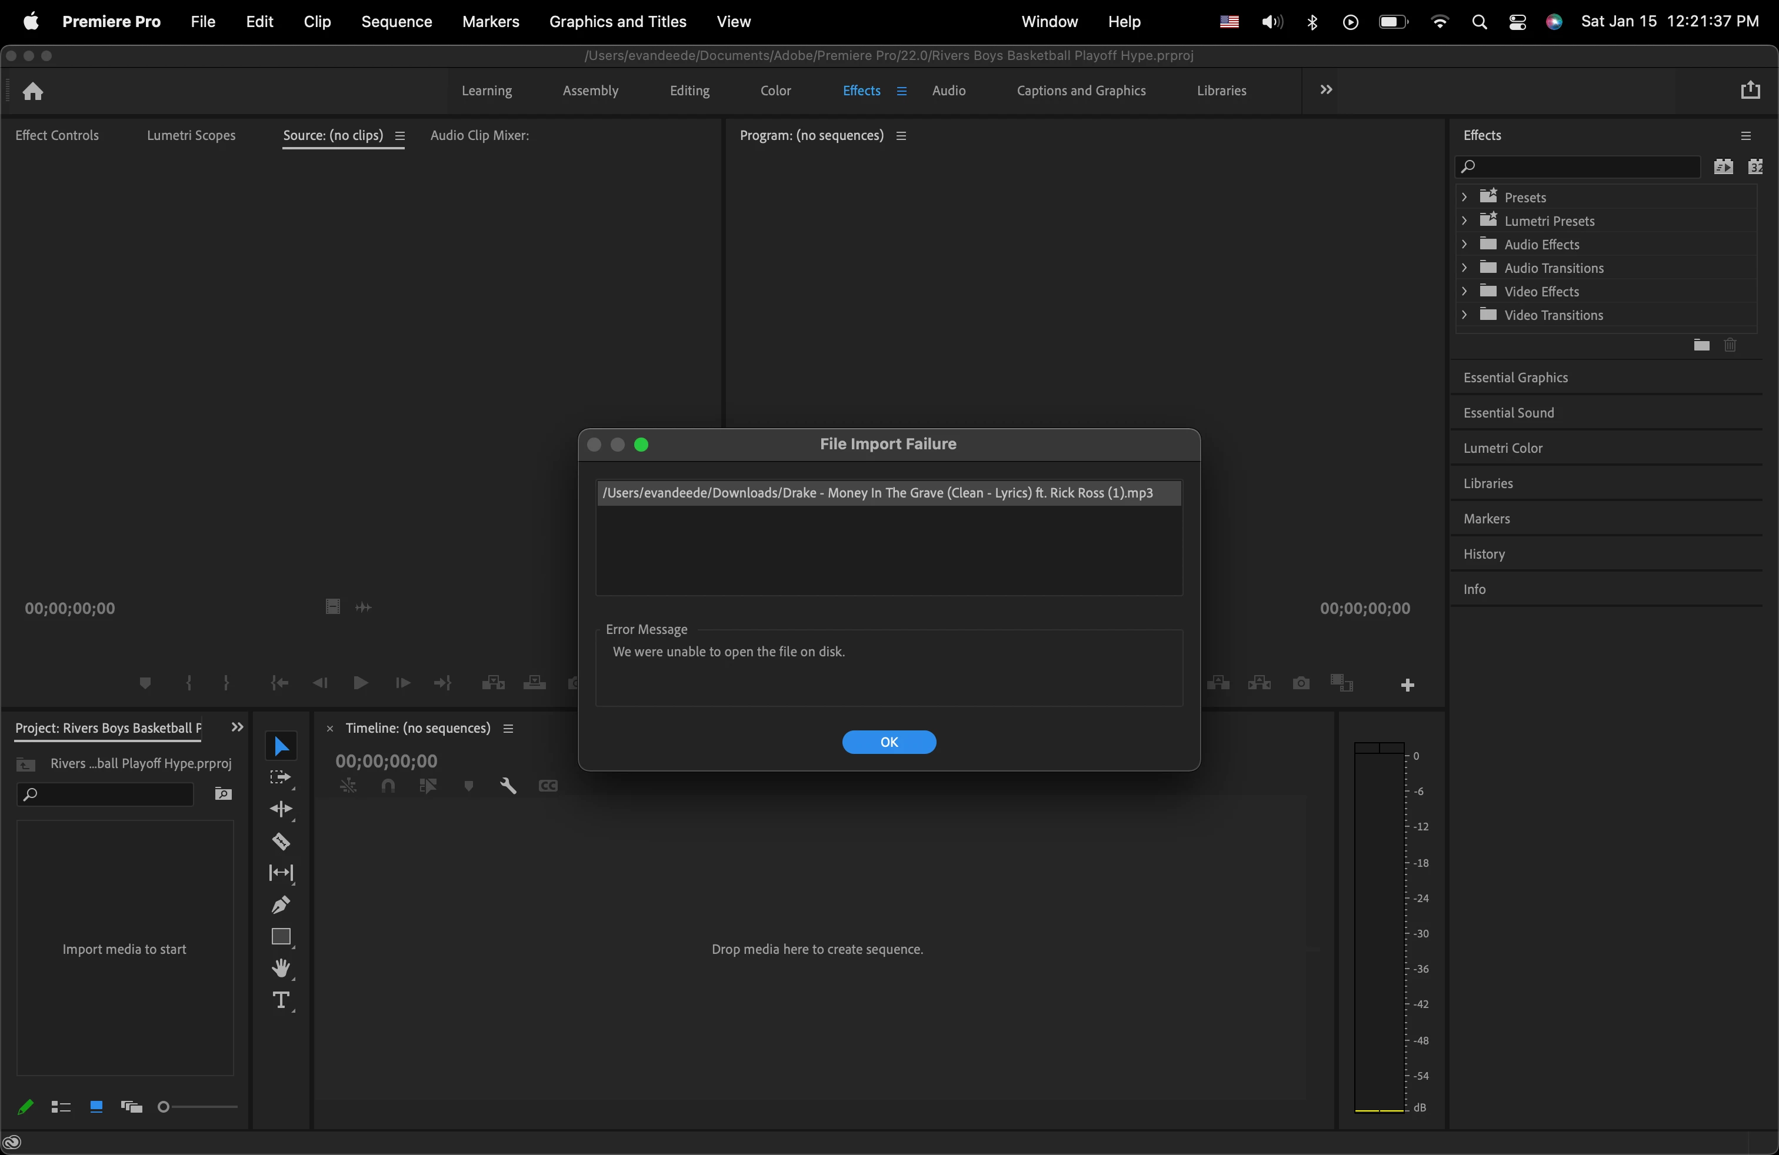1779x1155 pixels.
Task: Switch project panel to icon view
Action: click(x=96, y=1106)
